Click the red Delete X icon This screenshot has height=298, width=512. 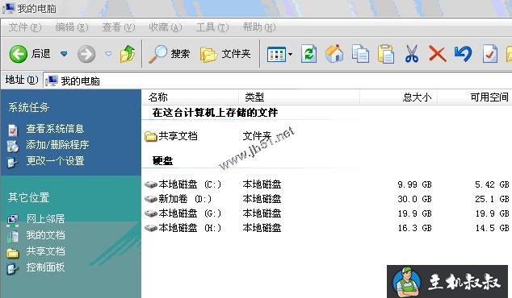click(x=437, y=54)
